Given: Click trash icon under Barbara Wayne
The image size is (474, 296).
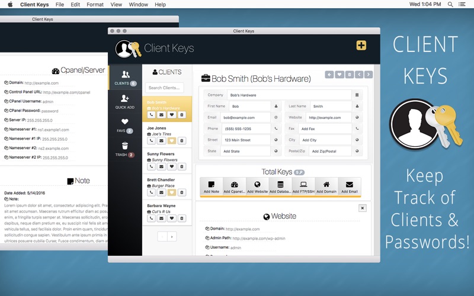Looking at the screenshot, I should click(182, 218).
